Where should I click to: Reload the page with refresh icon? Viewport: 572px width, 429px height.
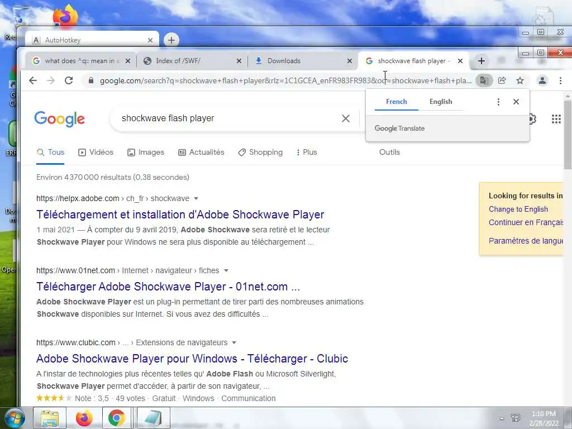click(69, 80)
